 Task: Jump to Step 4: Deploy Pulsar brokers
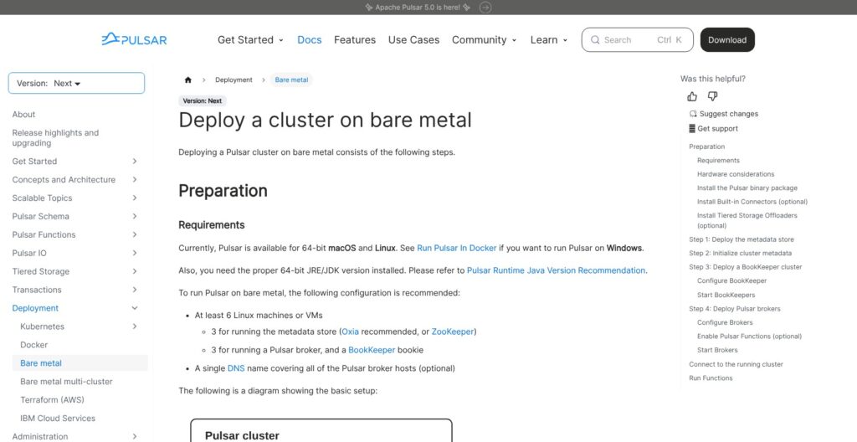[735, 309]
